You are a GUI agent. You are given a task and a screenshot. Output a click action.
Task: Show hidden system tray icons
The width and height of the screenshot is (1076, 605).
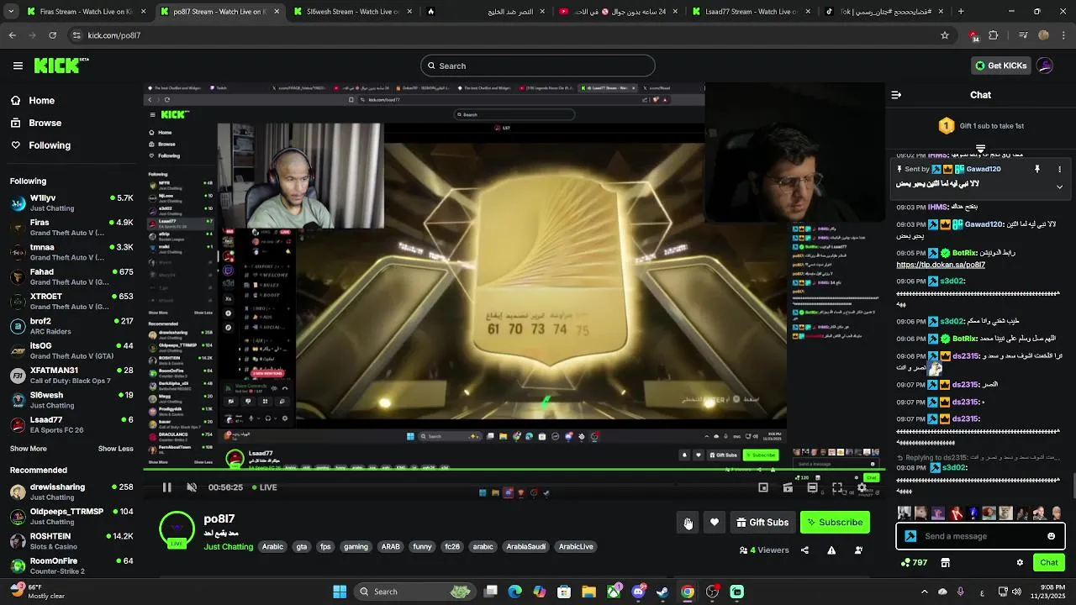(924, 592)
